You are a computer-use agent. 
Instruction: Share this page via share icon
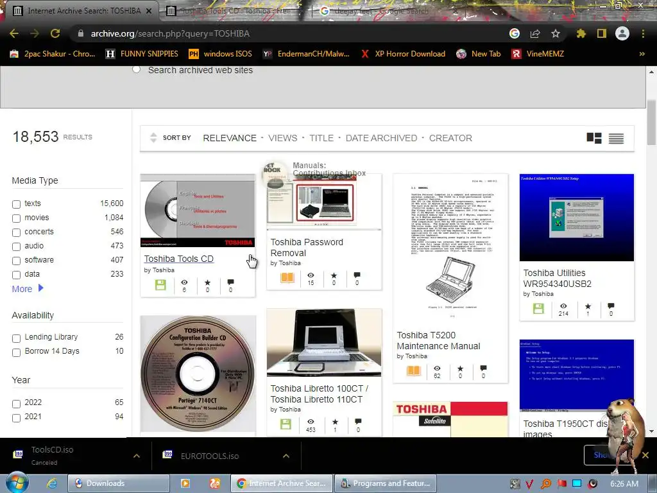pos(535,33)
